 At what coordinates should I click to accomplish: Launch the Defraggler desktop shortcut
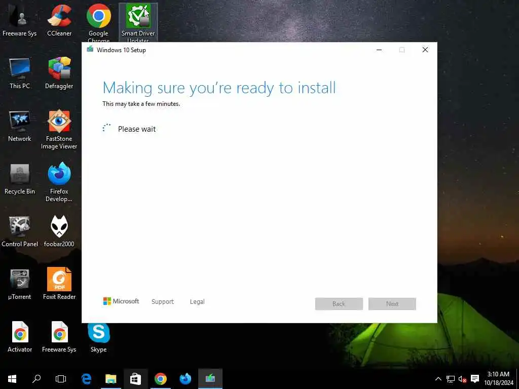[x=59, y=73]
